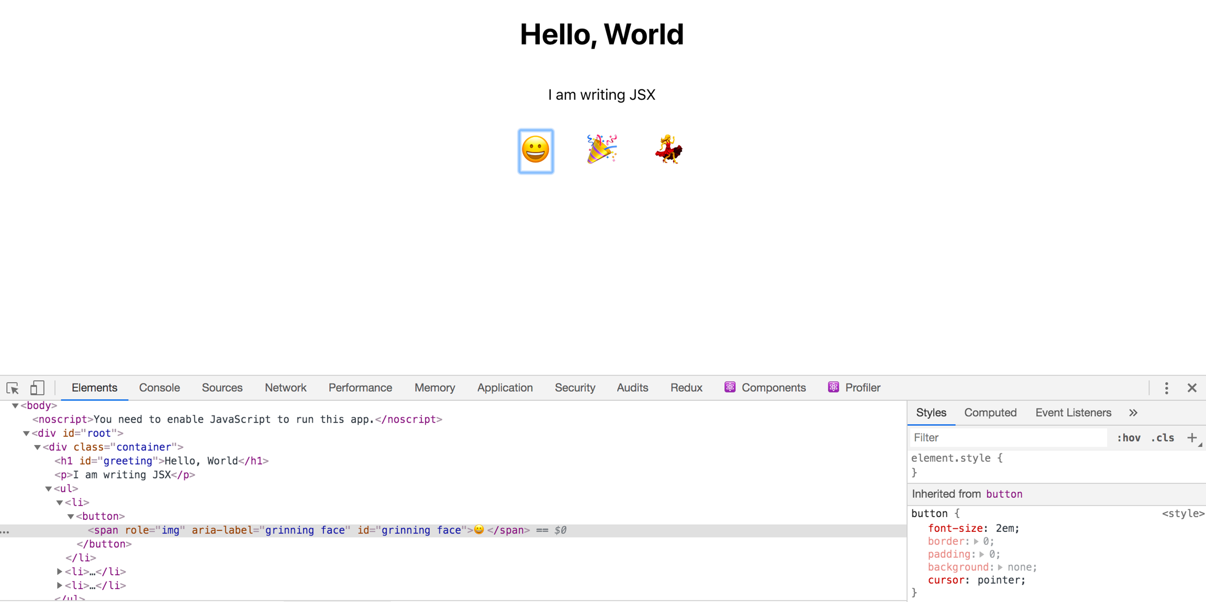Toggle the .cls class editor
1206x602 pixels.
[x=1163, y=438]
